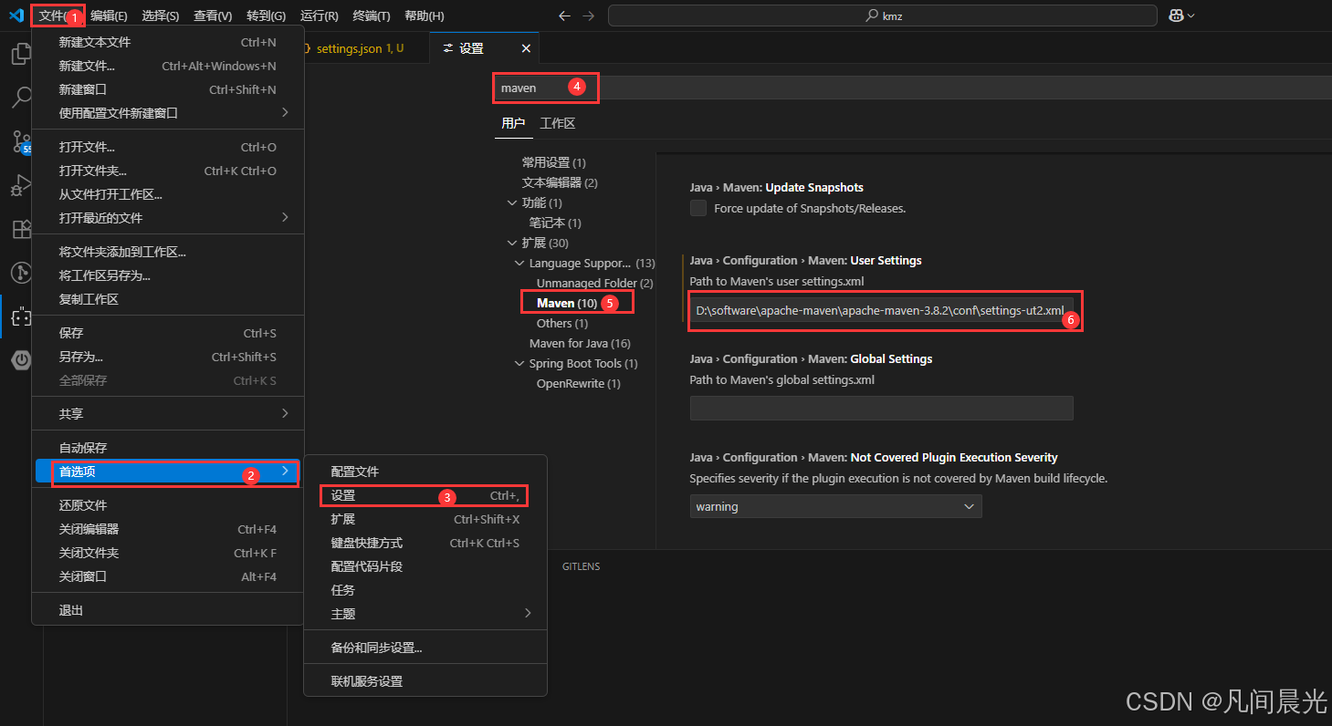Click the Copilot icon in title bar
The image size is (1332, 726).
1176,16
